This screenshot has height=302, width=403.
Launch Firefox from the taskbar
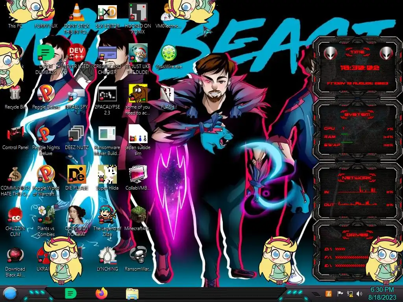[x=102, y=293]
